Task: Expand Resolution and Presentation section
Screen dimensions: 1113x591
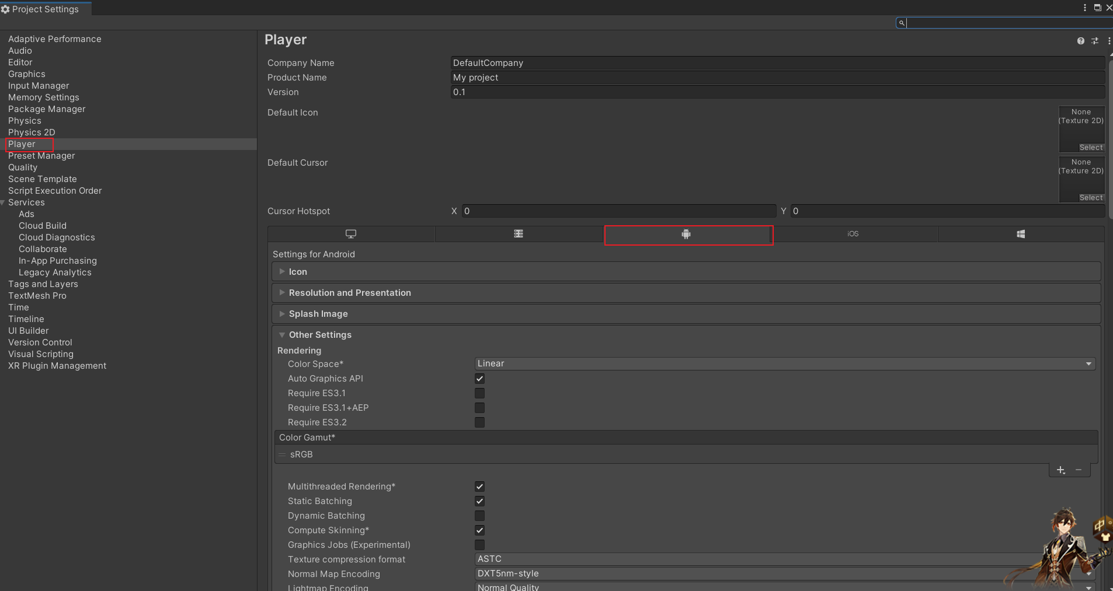Action: tap(686, 293)
